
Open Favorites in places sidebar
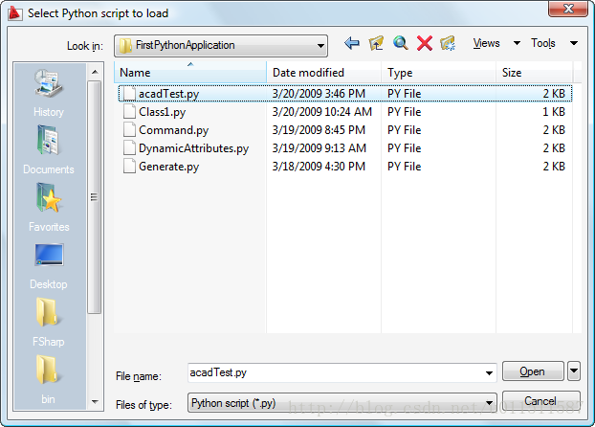[x=48, y=208]
